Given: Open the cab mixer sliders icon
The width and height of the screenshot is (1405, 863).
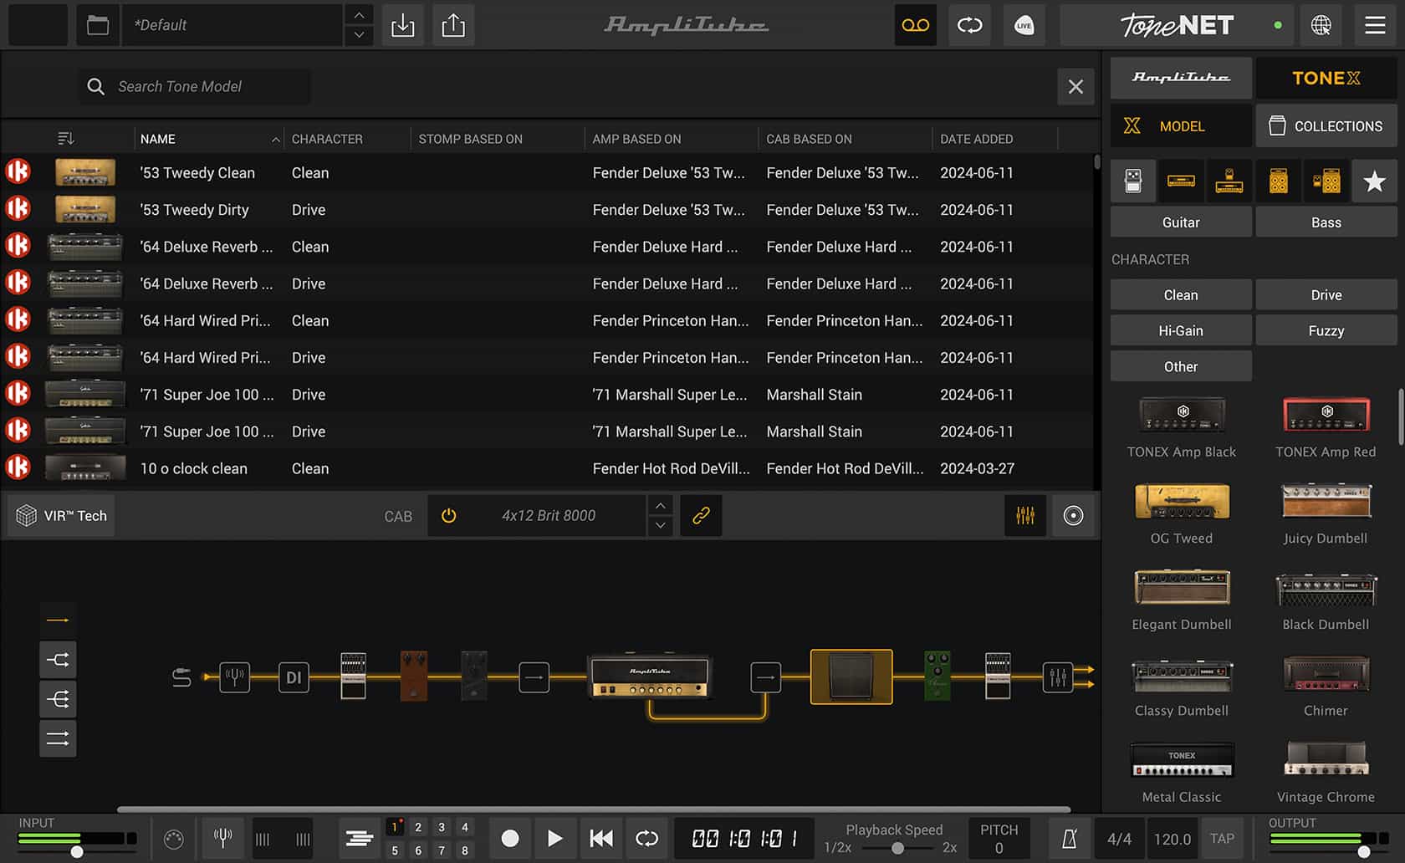Looking at the screenshot, I should point(1025,515).
